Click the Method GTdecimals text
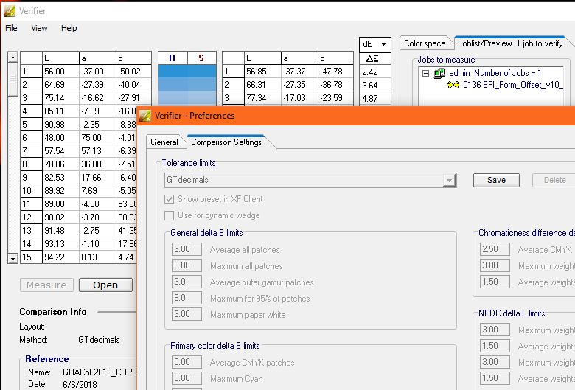The width and height of the screenshot is (575, 390). tap(99, 340)
